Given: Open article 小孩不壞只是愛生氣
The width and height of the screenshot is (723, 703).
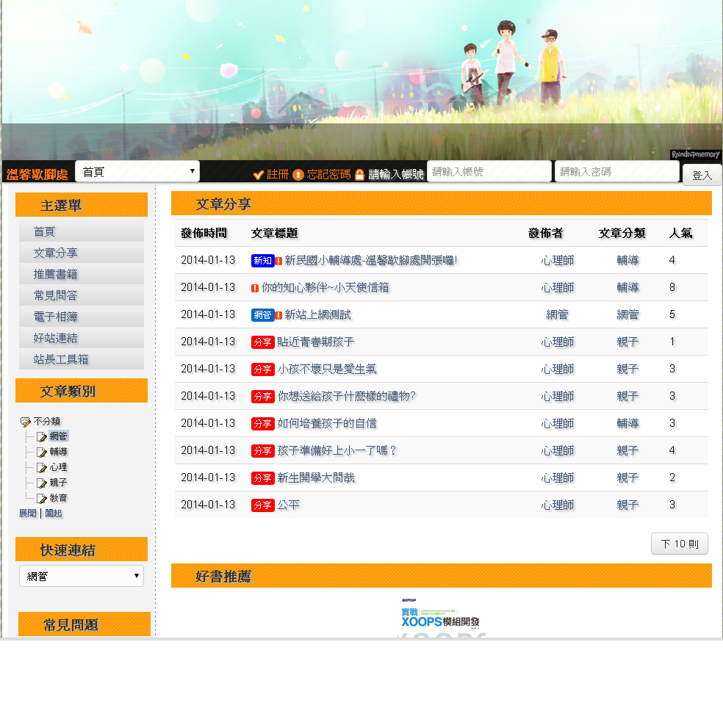Looking at the screenshot, I should click(x=326, y=369).
